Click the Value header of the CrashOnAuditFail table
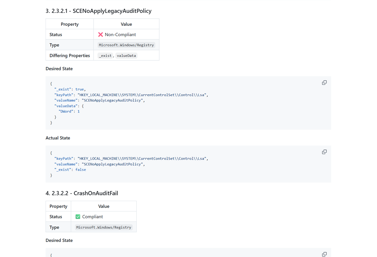 [104, 206]
